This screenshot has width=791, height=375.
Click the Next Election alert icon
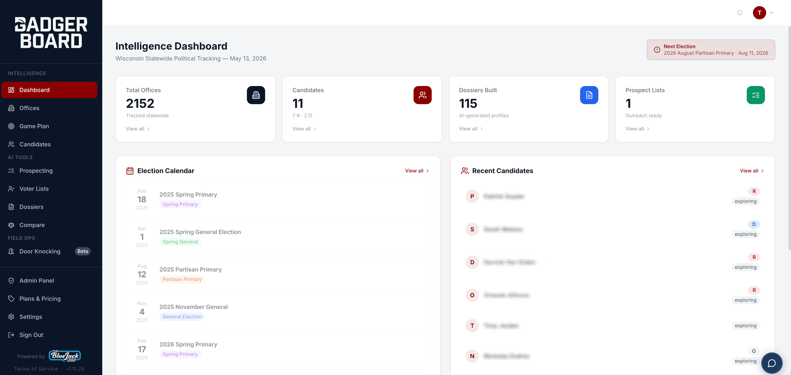[x=657, y=50]
